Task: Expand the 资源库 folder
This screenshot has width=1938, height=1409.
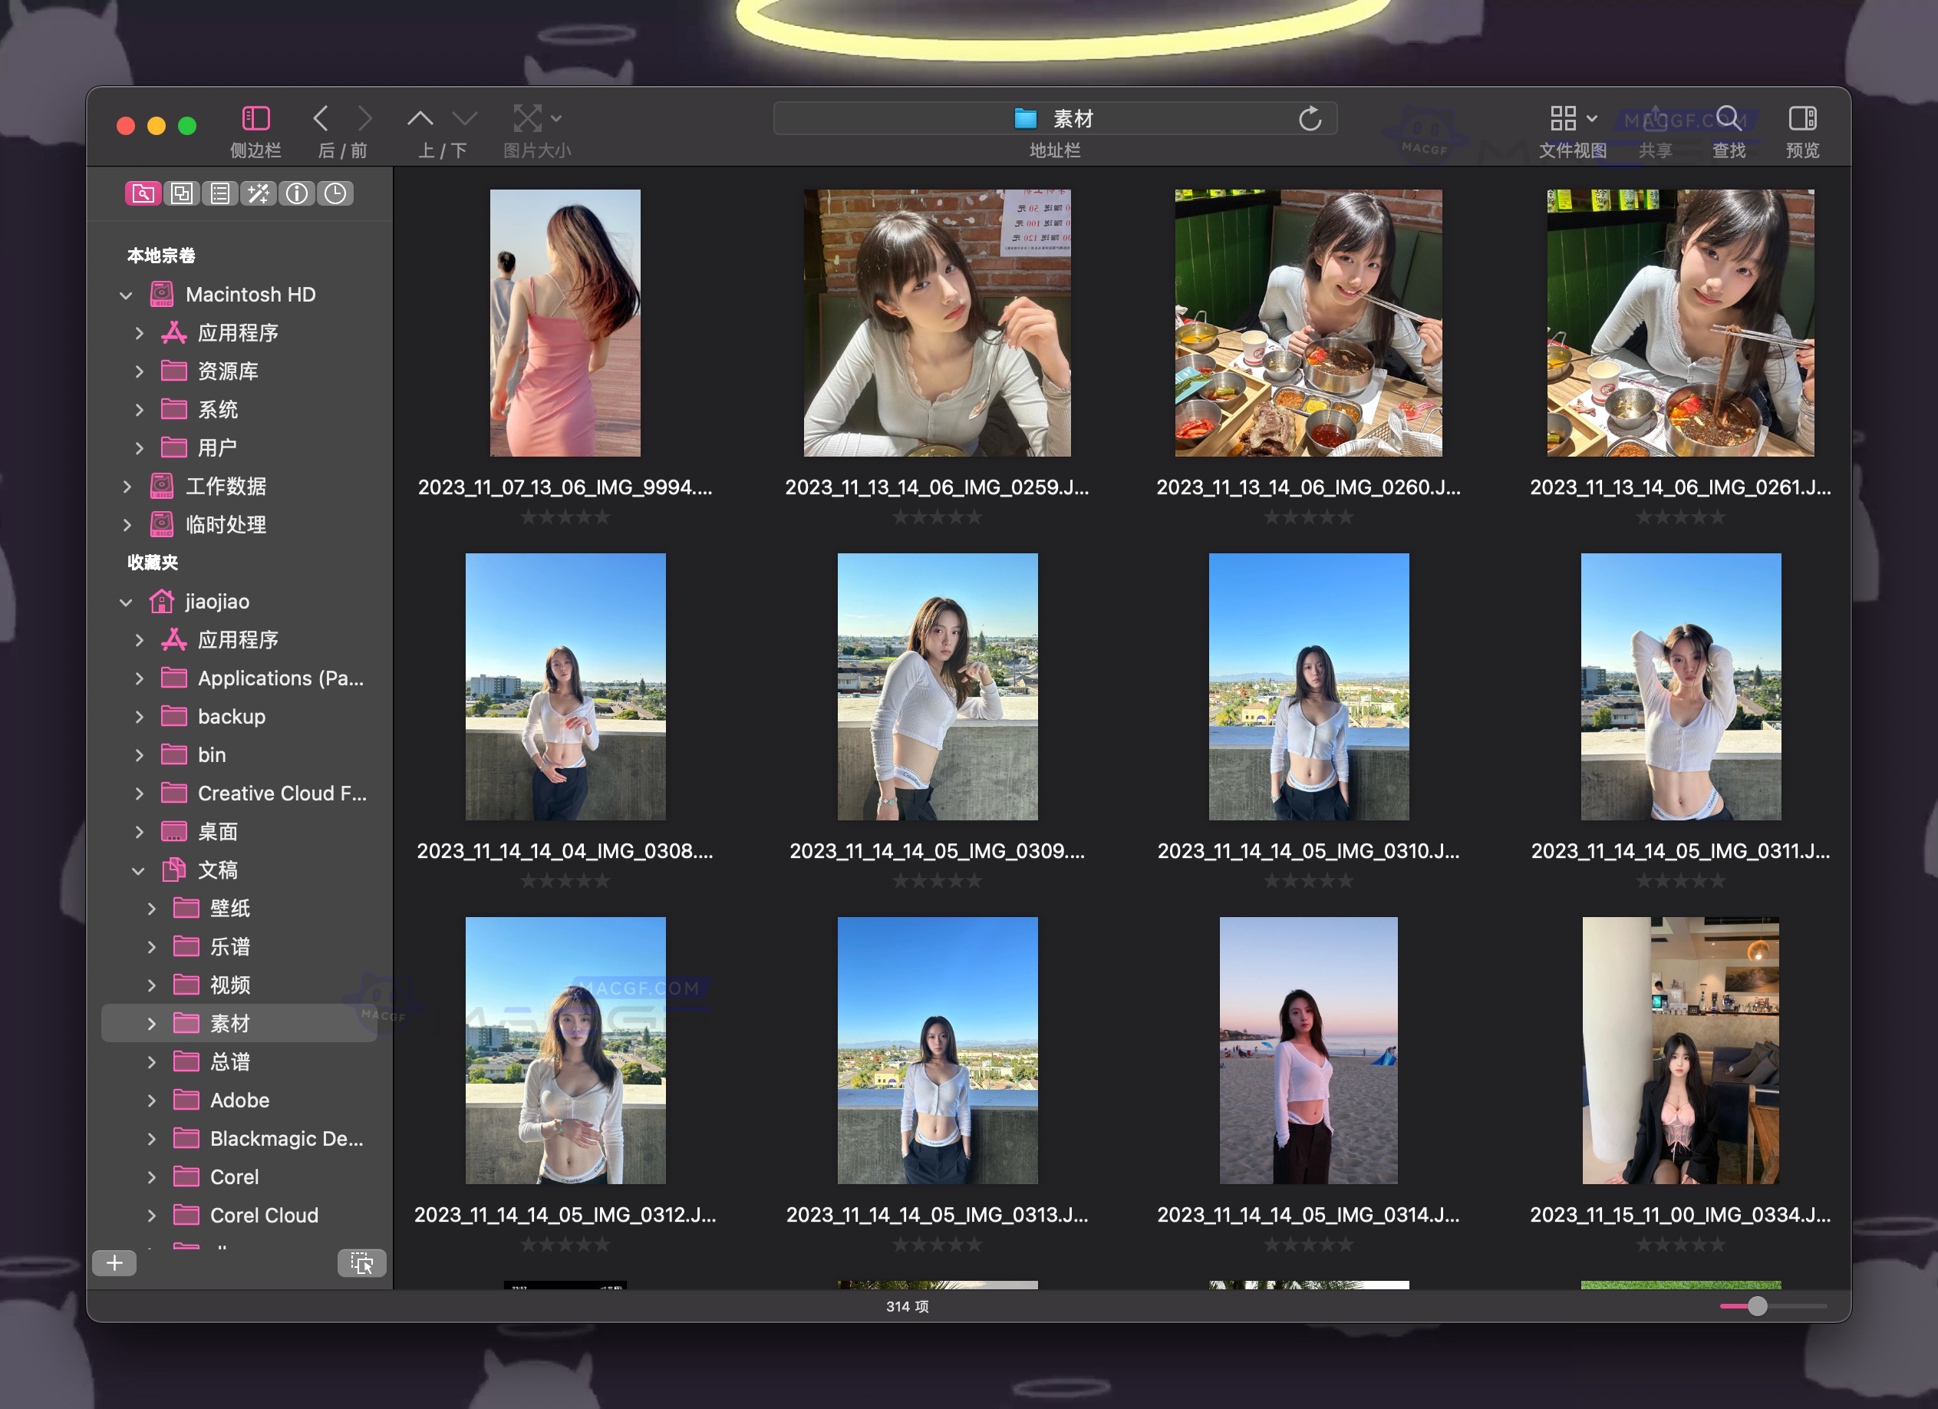Action: tap(140, 371)
